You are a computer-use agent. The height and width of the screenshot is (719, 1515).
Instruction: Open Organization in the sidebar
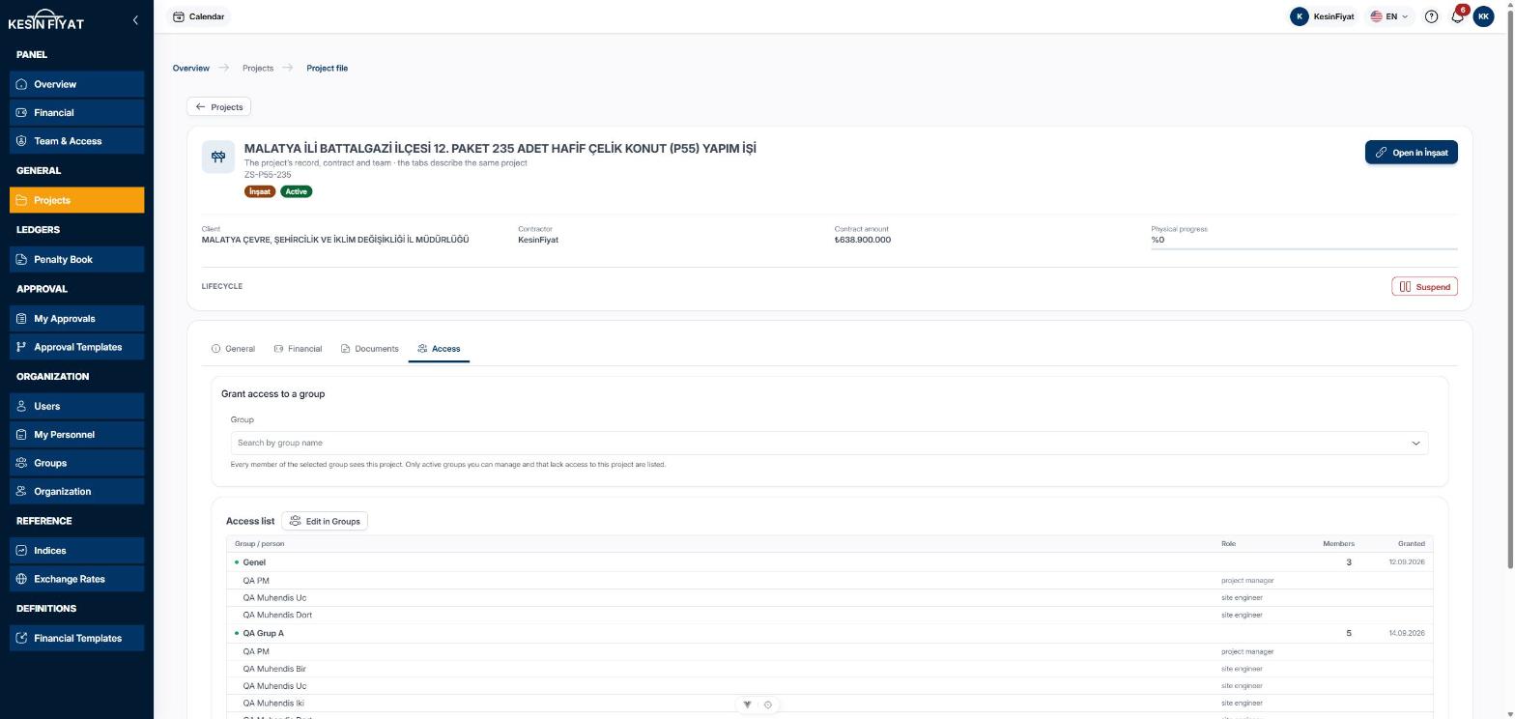tap(76, 491)
